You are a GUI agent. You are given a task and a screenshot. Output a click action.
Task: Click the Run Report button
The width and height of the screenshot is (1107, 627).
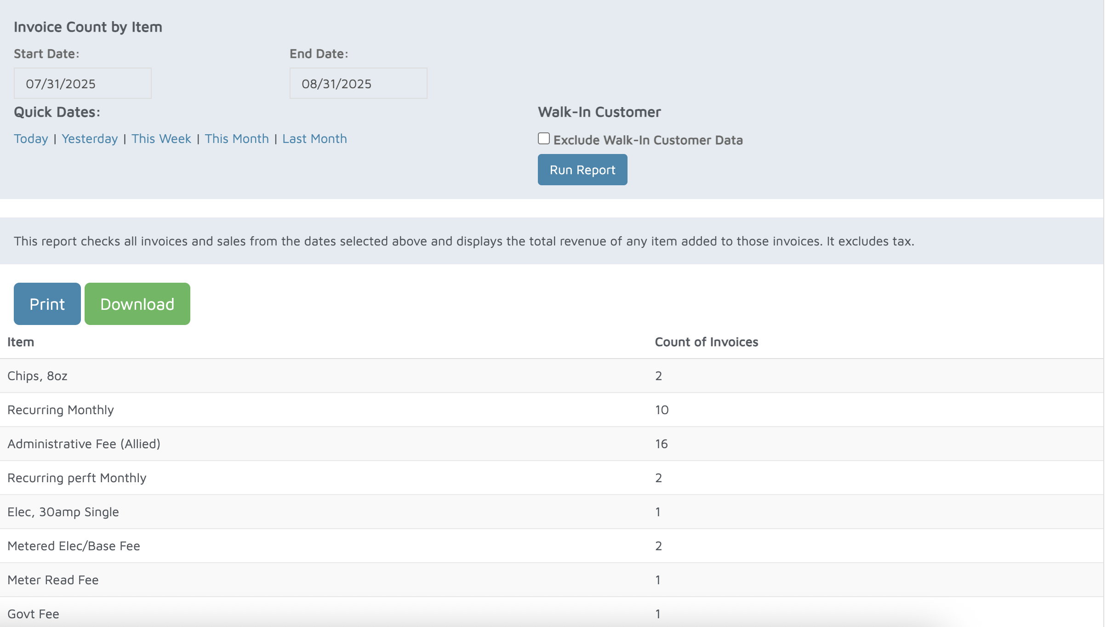click(582, 170)
